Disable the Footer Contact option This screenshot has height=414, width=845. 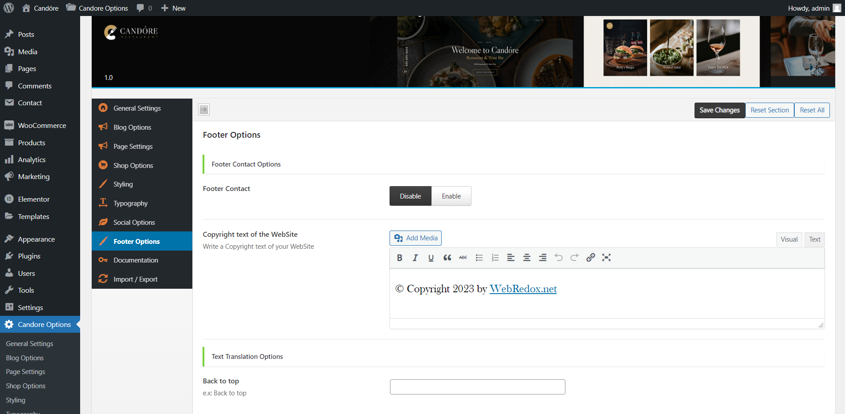point(410,196)
